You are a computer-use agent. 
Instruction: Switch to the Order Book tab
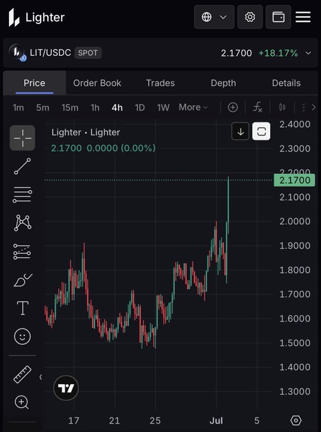(x=97, y=83)
